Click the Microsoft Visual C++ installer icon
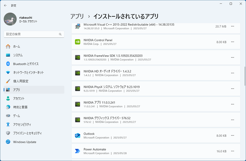 tap(77, 26)
